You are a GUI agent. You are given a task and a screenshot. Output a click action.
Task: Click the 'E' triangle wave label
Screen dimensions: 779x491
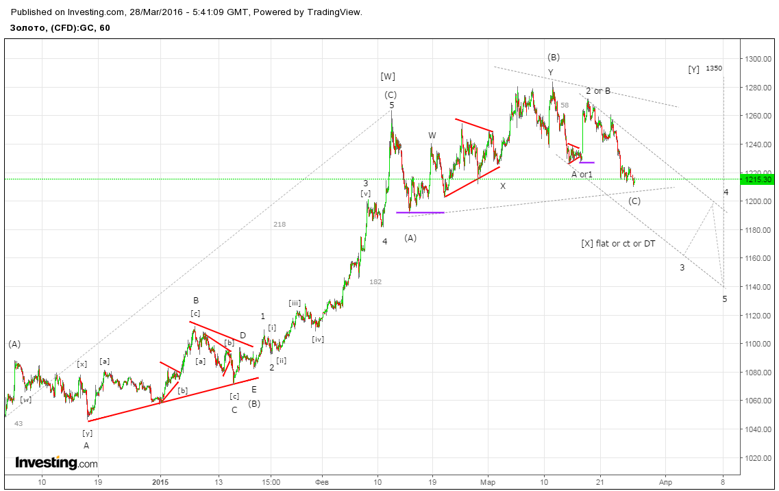click(254, 390)
